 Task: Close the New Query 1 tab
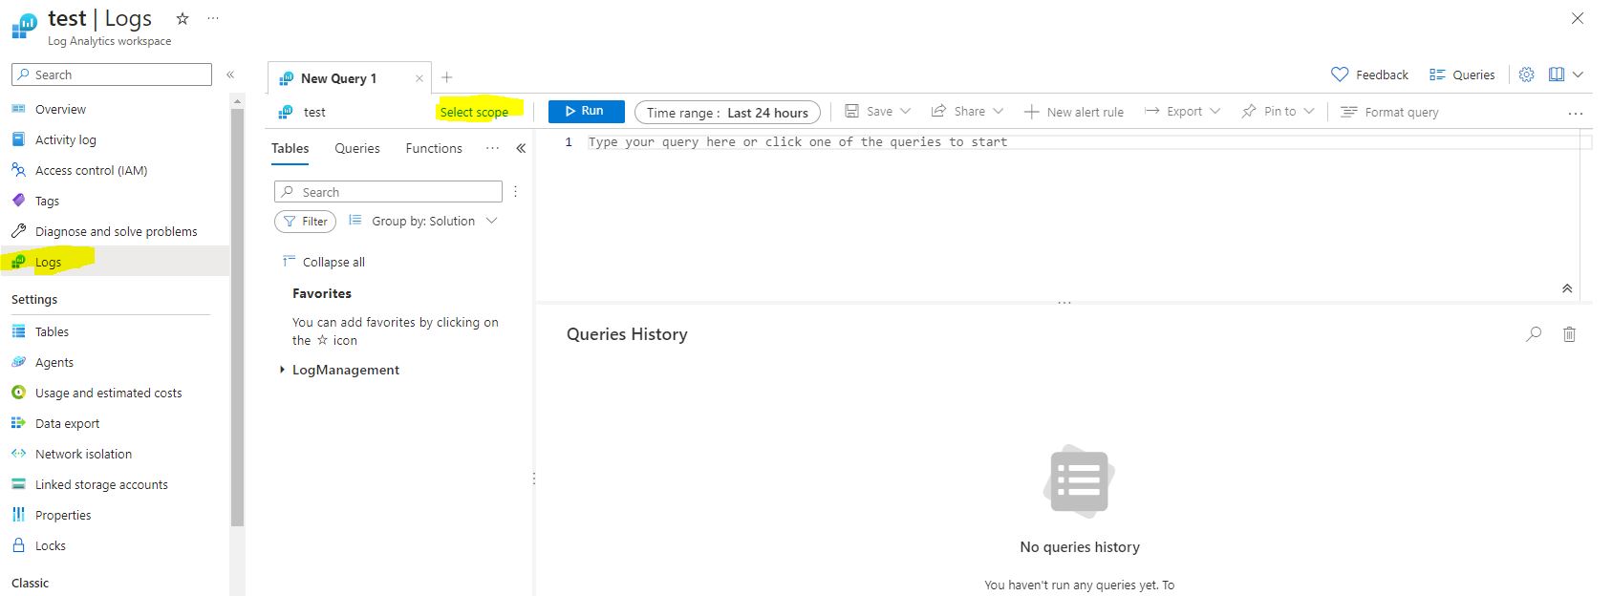click(419, 78)
